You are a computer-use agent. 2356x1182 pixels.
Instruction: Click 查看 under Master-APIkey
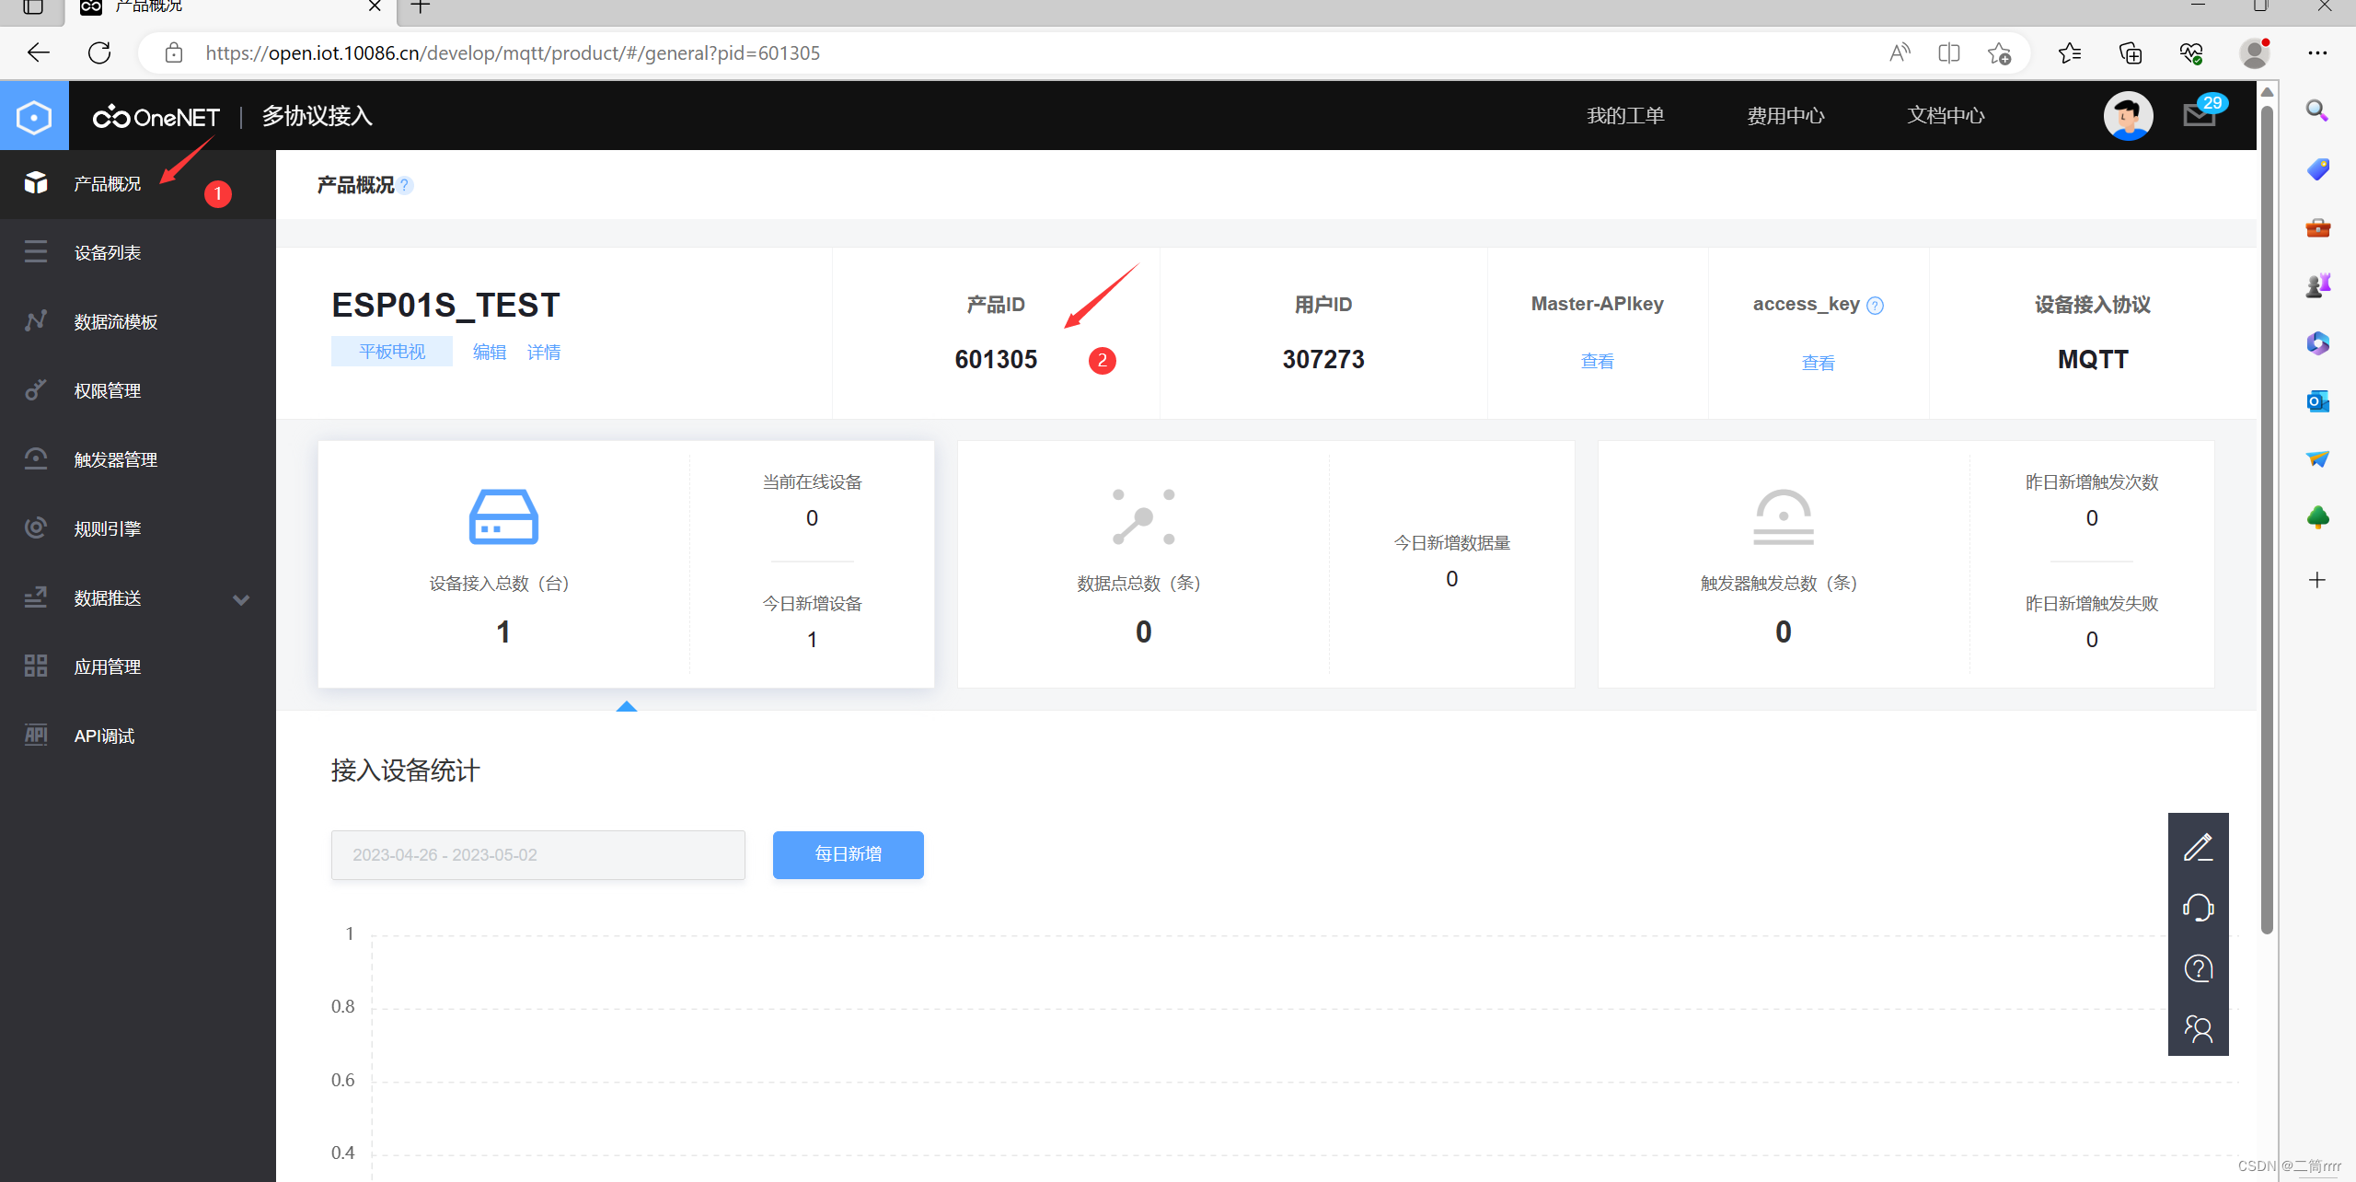[x=1597, y=362]
